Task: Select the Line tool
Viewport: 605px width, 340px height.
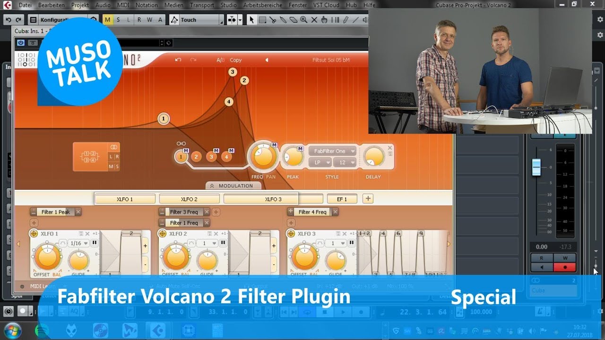Action: point(356,20)
